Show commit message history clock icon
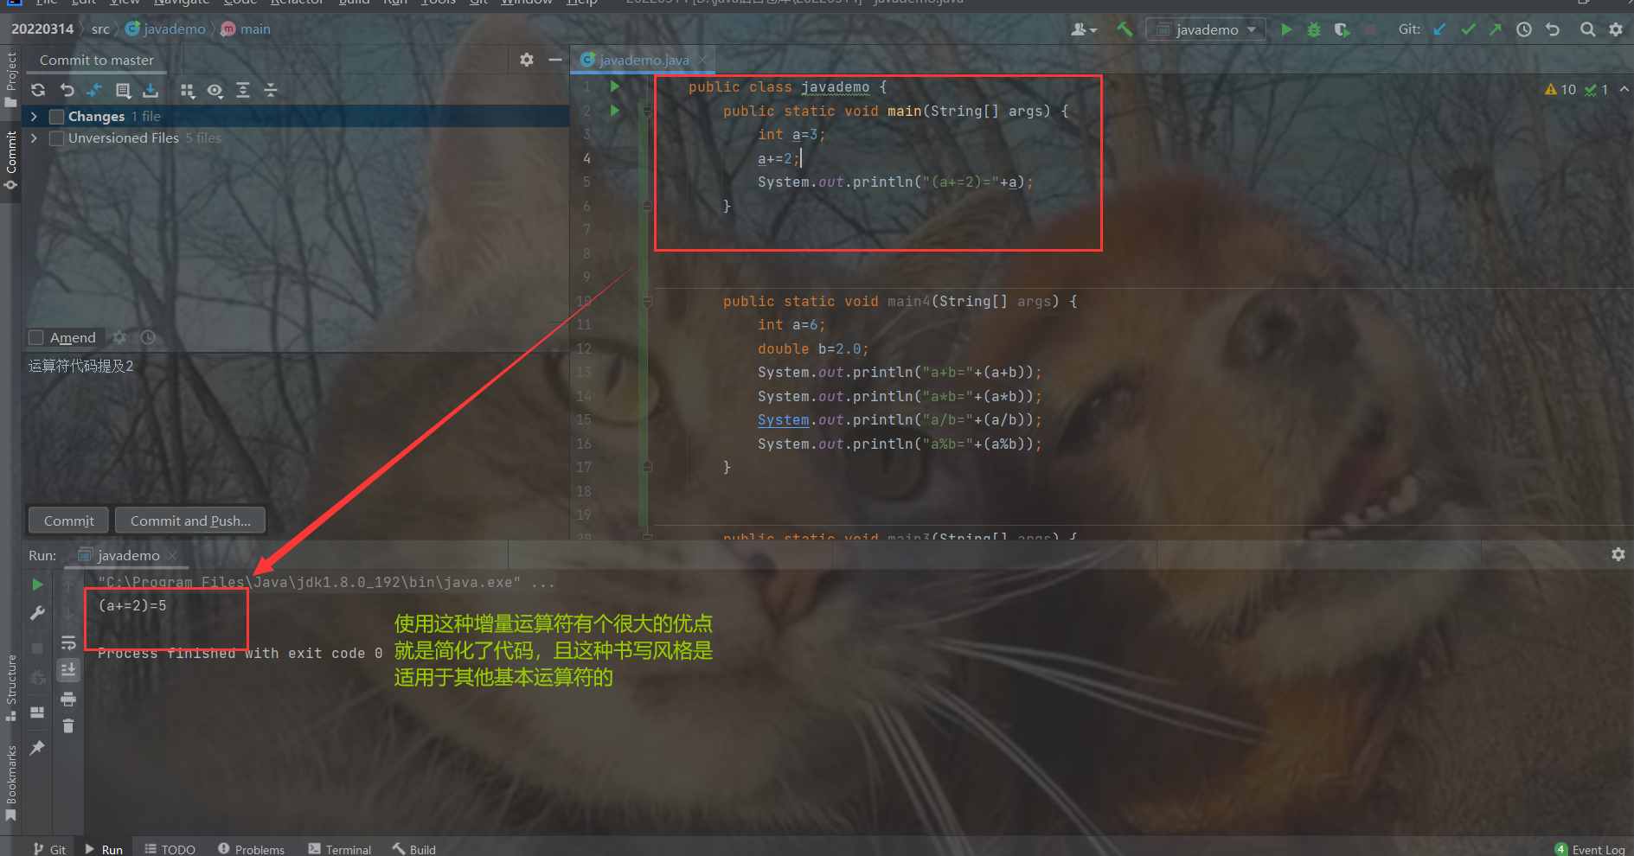This screenshot has width=1634, height=856. 148,337
